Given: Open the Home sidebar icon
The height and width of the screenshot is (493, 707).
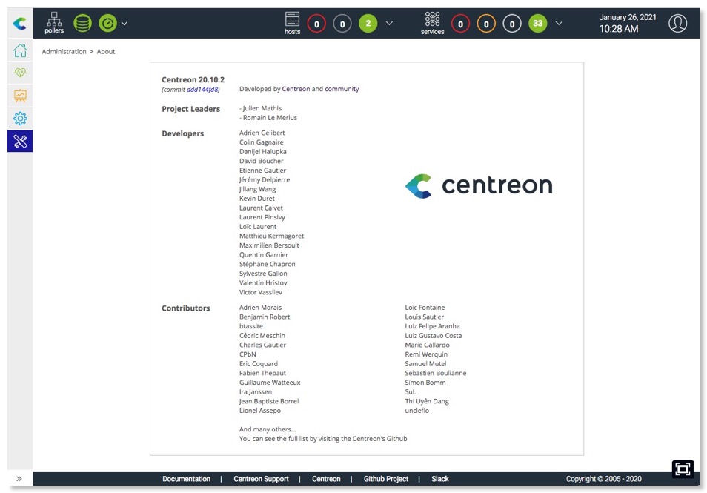Looking at the screenshot, I should coord(19,52).
